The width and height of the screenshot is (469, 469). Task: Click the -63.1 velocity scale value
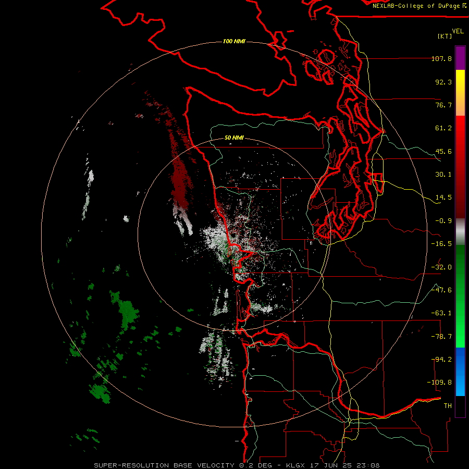click(x=441, y=313)
